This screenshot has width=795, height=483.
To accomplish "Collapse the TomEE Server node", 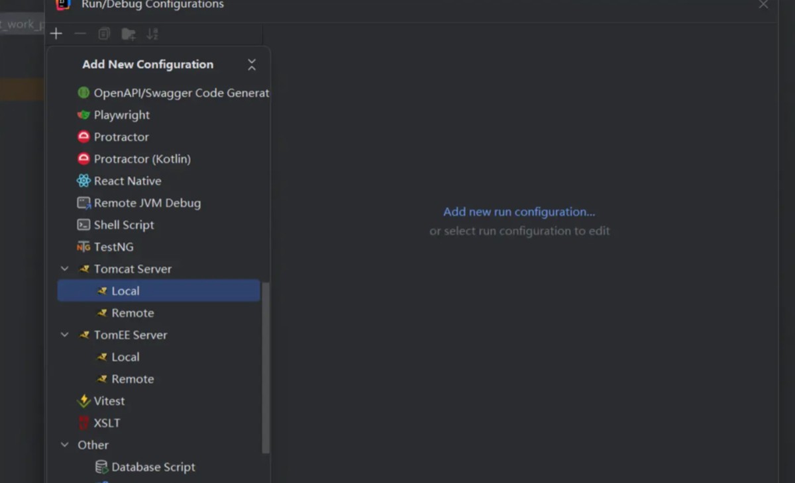I will pyautogui.click(x=65, y=335).
